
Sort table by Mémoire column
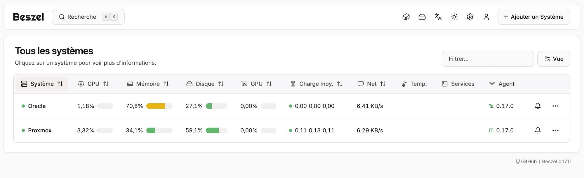[148, 84]
